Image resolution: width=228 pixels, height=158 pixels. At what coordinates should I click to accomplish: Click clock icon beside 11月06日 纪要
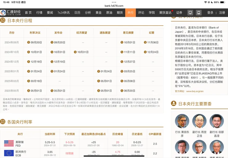pos(145,42)
